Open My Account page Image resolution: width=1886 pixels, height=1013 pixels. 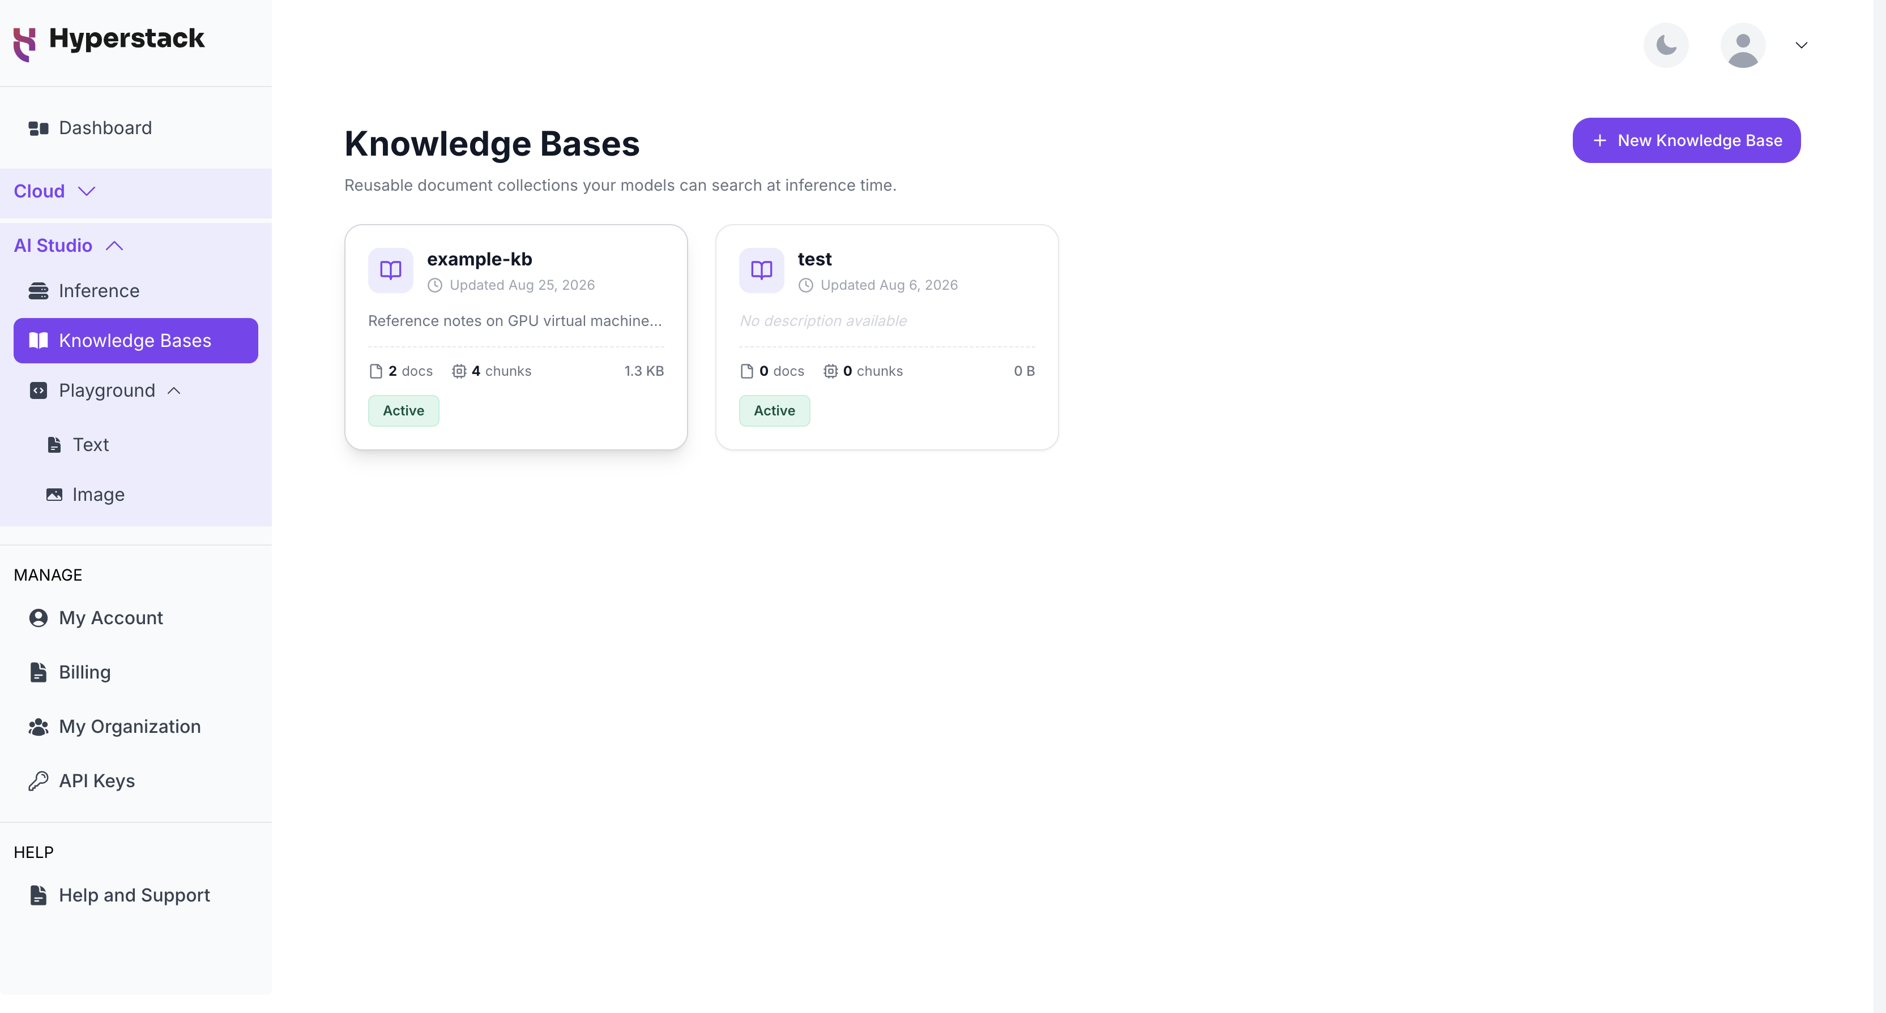point(135,618)
